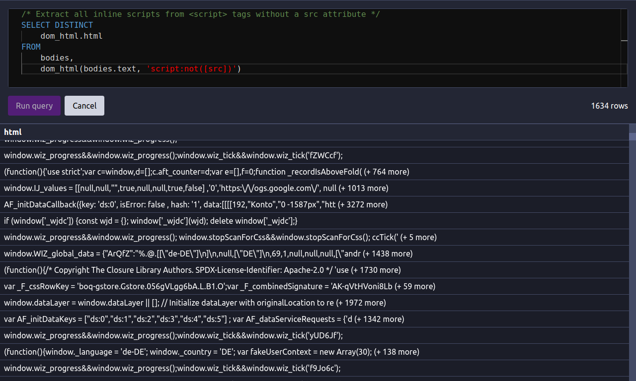Select the window.WIZ_global_data result row
This screenshot has height=381, width=636.
[x=208, y=254]
